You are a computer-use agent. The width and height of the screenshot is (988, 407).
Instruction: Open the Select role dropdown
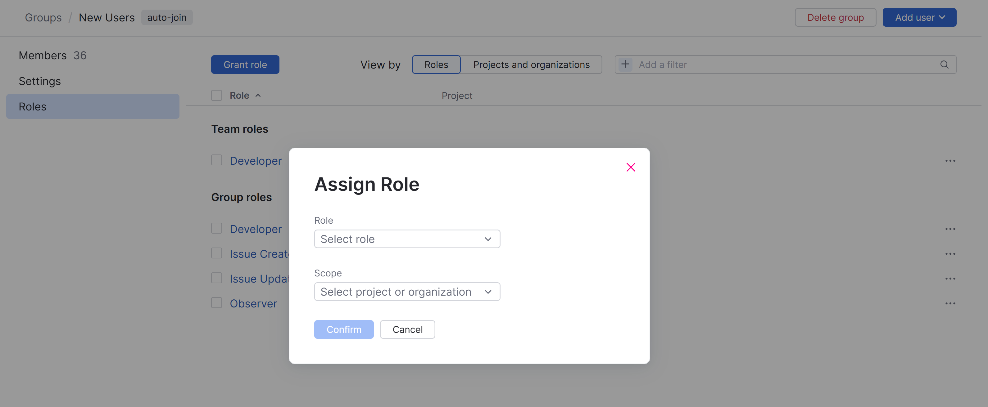point(406,239)
